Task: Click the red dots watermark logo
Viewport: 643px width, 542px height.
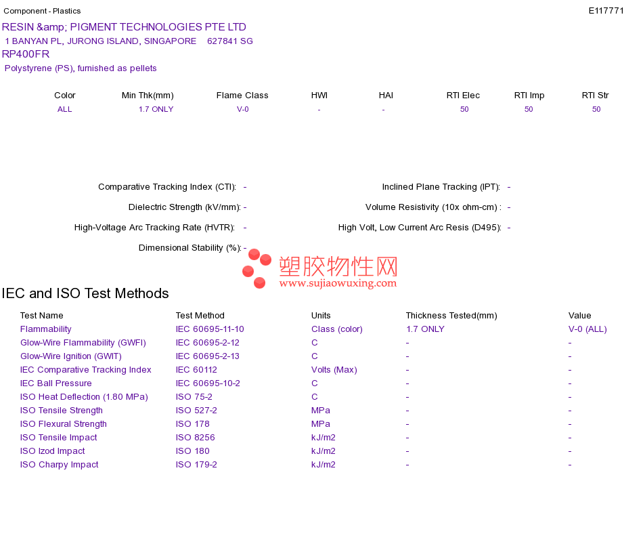Action: [257, 268]
